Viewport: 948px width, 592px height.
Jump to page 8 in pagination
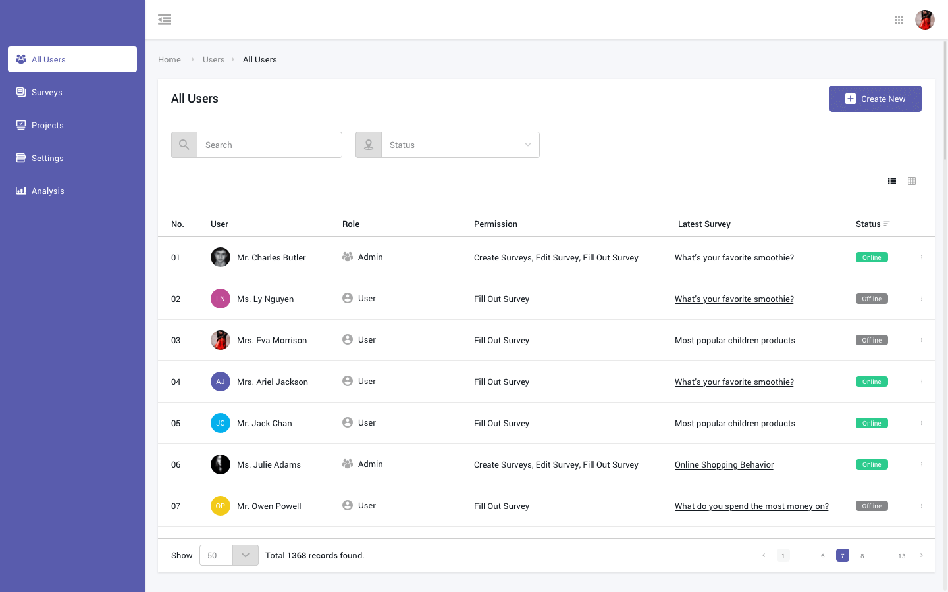pos(862,556)
